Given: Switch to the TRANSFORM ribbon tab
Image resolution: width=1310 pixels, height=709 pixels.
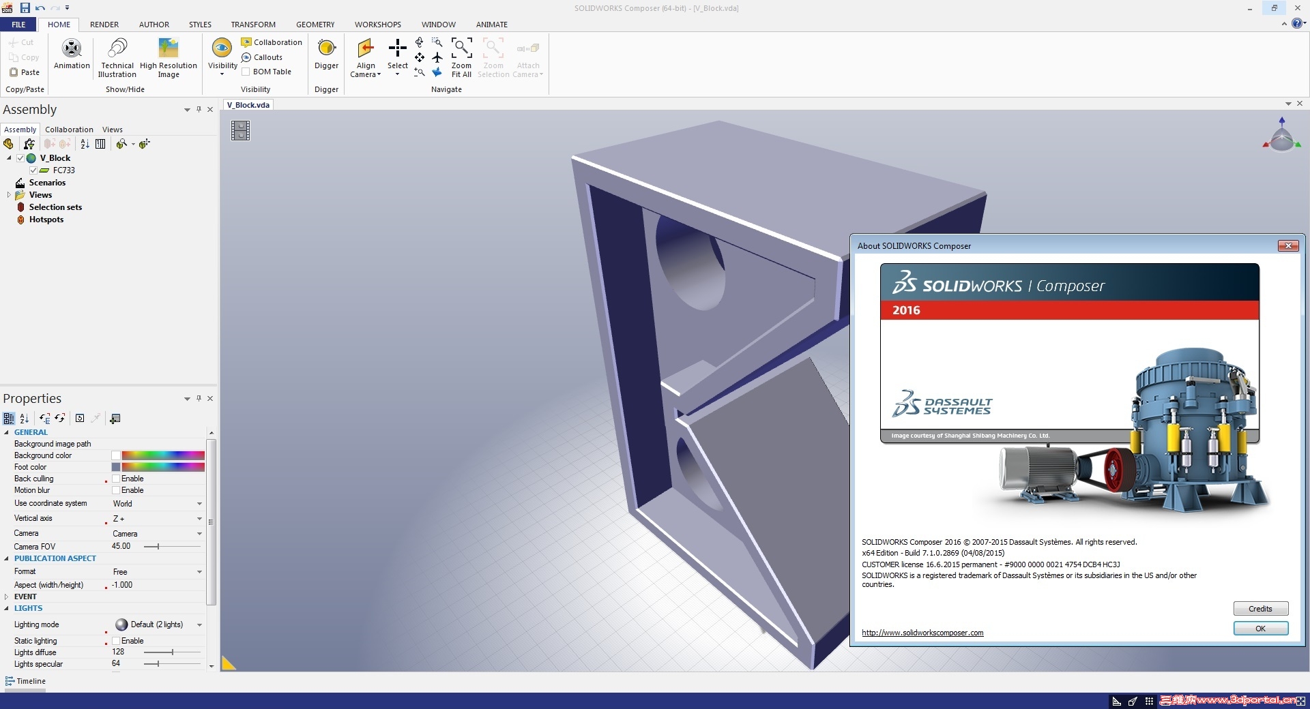Looking at the screenshot, I should [253, 25].
